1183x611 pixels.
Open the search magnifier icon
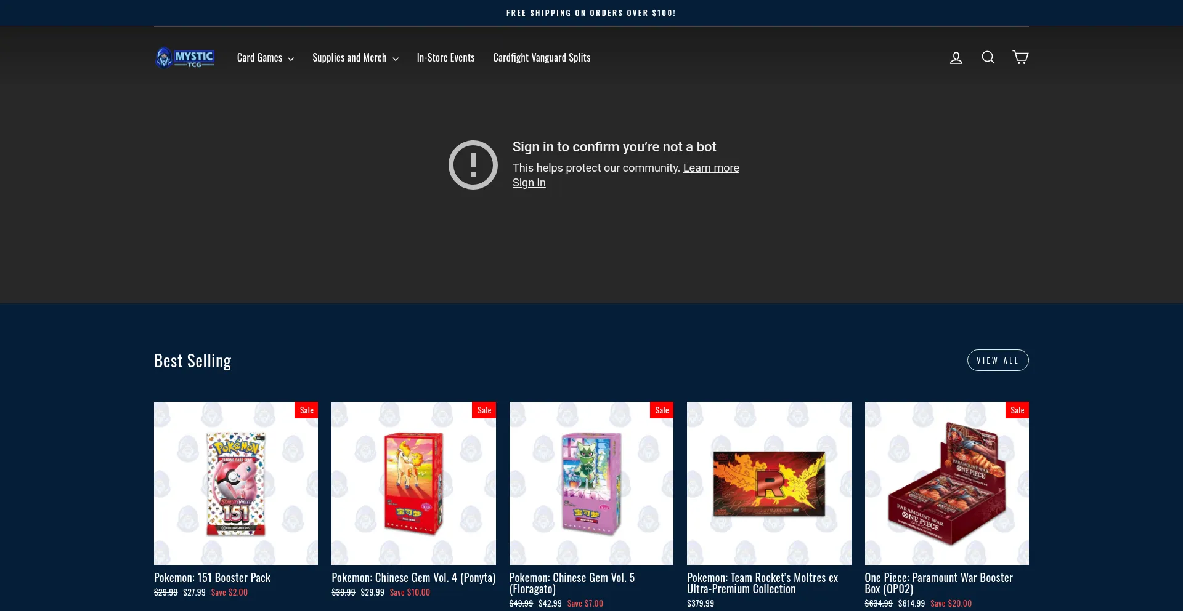pyautogui.click(x=988, y=57)
